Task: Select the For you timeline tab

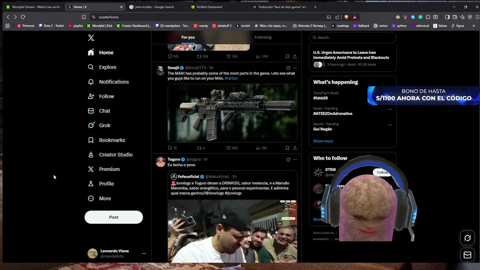Action: coord(188,37)
